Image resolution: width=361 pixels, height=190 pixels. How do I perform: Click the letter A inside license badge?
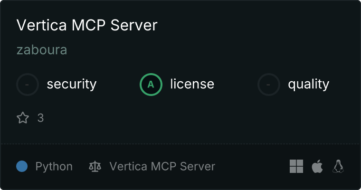(x=151, y=85)
